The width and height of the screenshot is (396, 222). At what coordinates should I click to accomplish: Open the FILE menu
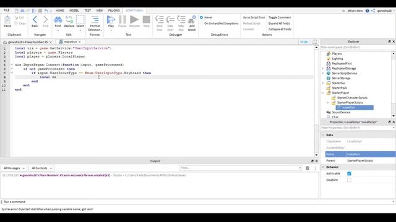pos(7,10)
